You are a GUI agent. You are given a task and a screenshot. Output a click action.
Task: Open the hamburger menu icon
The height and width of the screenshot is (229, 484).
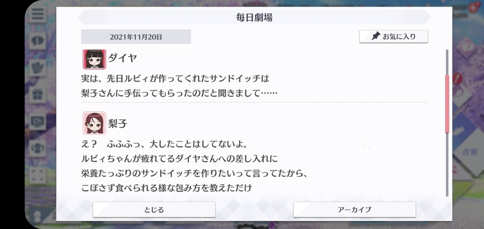(x=38, y=14)
